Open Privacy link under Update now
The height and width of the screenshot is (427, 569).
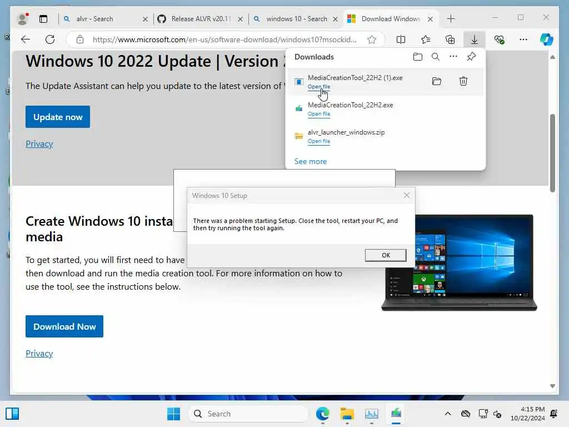pyautogui.click(x=39, y=144)
